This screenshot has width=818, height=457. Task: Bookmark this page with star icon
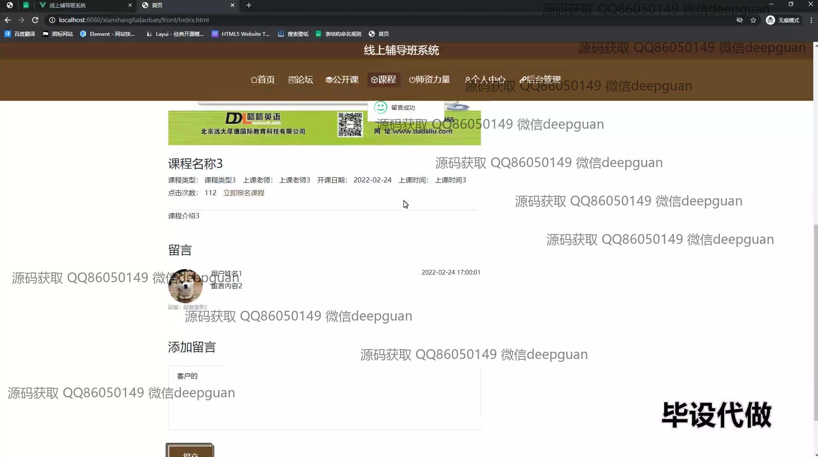tap(753, 20)
